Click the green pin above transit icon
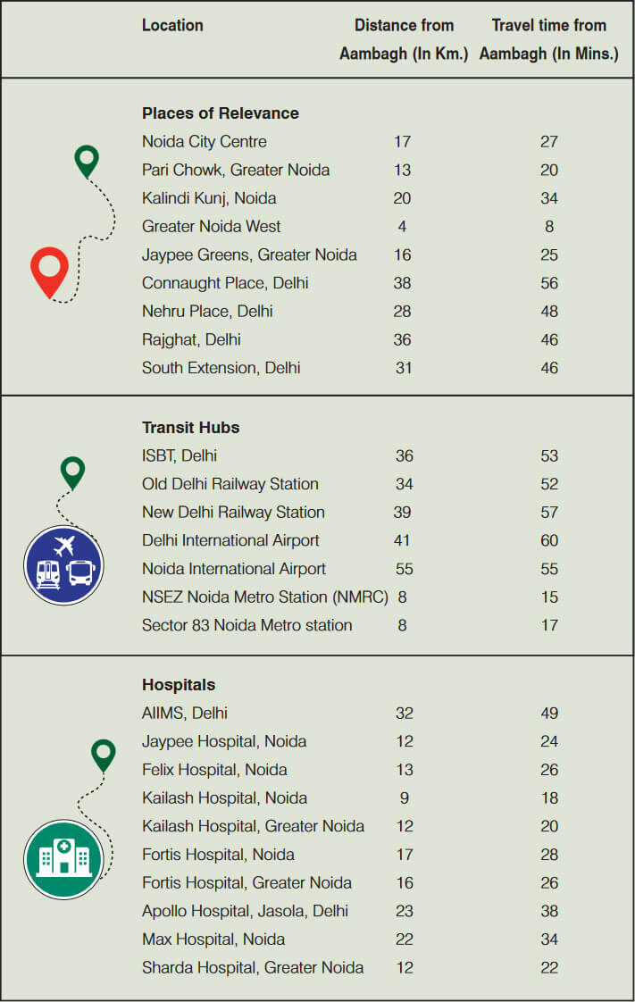The width and height of the screenshot is (635, 1002). coord(72,471)
